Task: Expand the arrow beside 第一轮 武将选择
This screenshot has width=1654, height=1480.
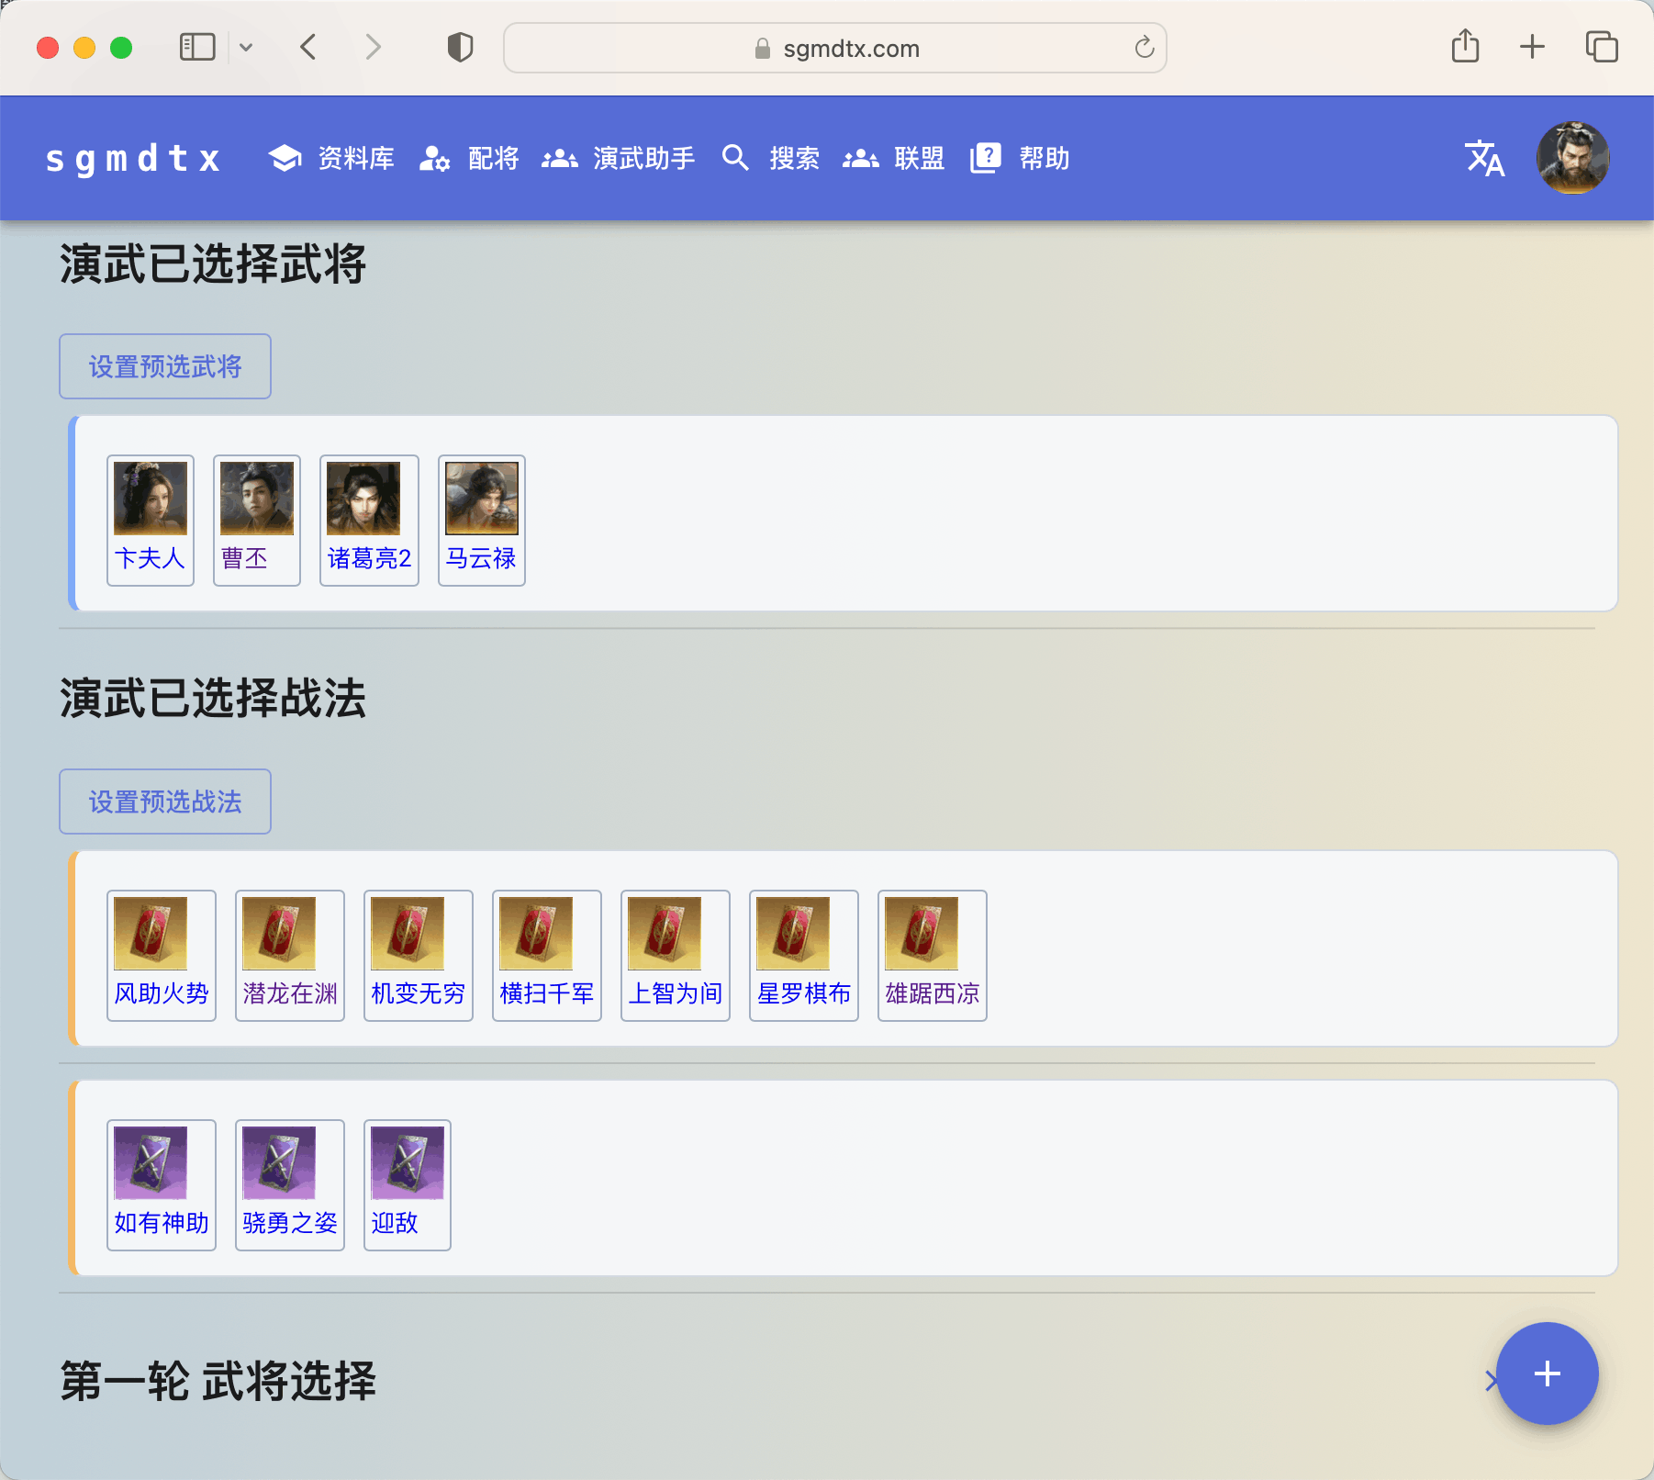Action: click(1491, 1381)
